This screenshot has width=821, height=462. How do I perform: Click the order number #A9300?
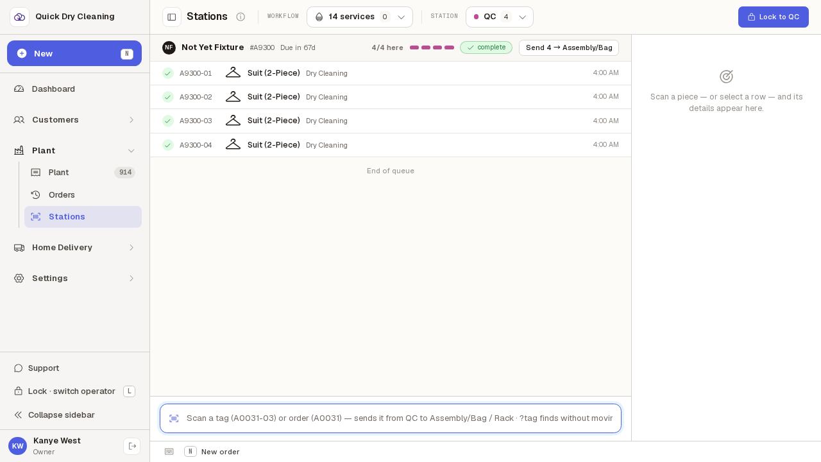262,47
